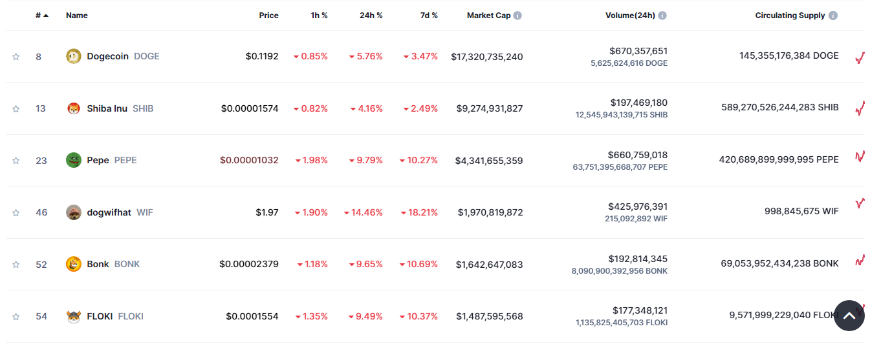Sort by the Name column header
The width and height of the screenshot is (870, 344).
click(x=77, y=15)
